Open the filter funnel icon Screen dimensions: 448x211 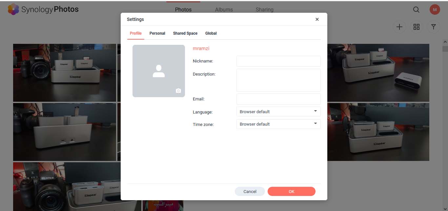click(x=433, y=27)
